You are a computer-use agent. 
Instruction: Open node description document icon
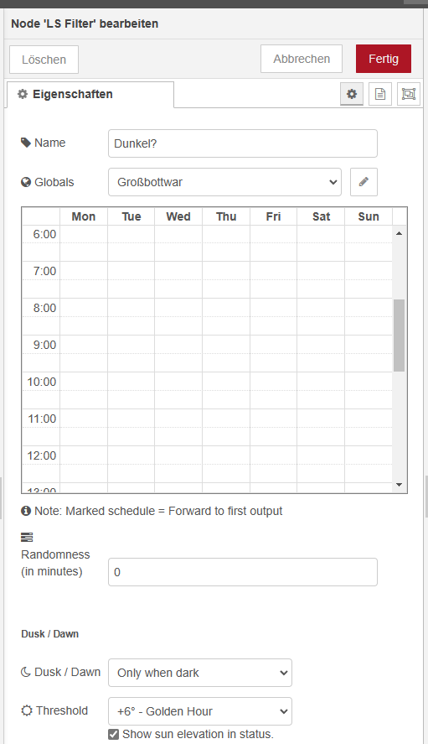380,94
